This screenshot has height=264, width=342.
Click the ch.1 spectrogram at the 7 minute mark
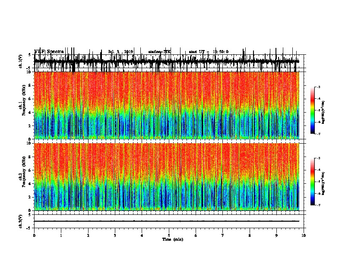pyautogui.click(x=223, y=105)
